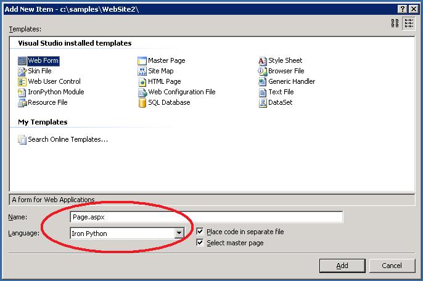This screenshot has width=423, height=281.
Task: Pick the HTML Page icon
Action: coord(142,82)
